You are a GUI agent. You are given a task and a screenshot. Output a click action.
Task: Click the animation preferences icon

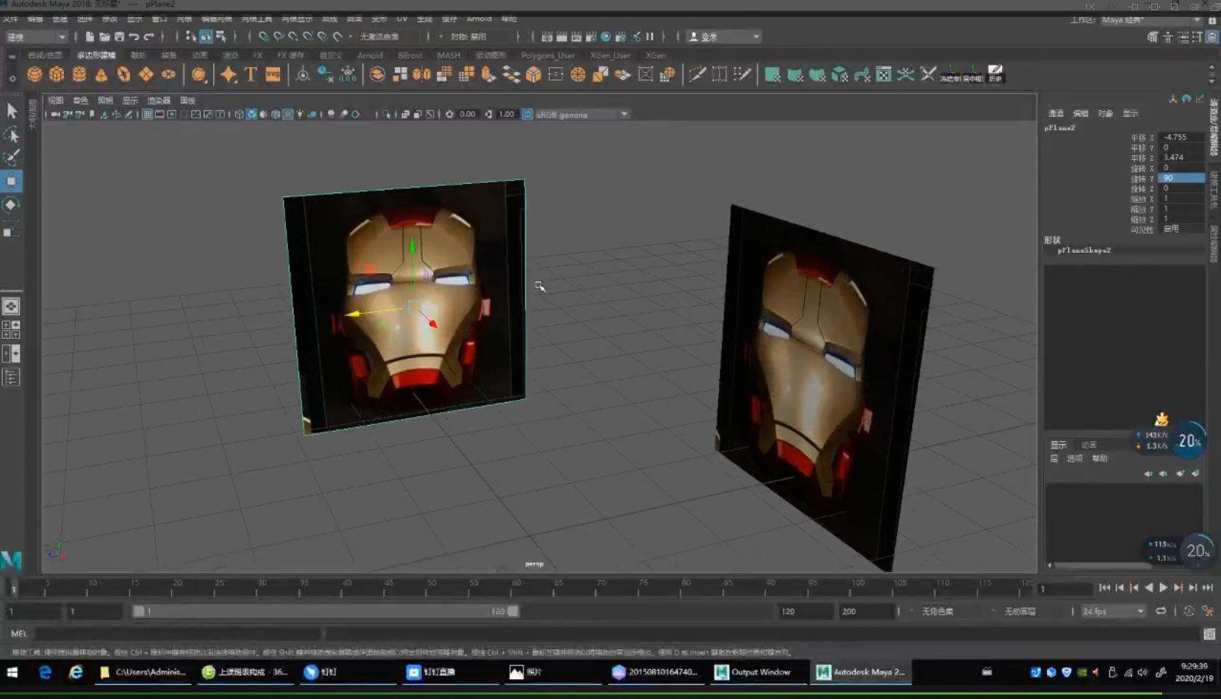pos(1207,611)
